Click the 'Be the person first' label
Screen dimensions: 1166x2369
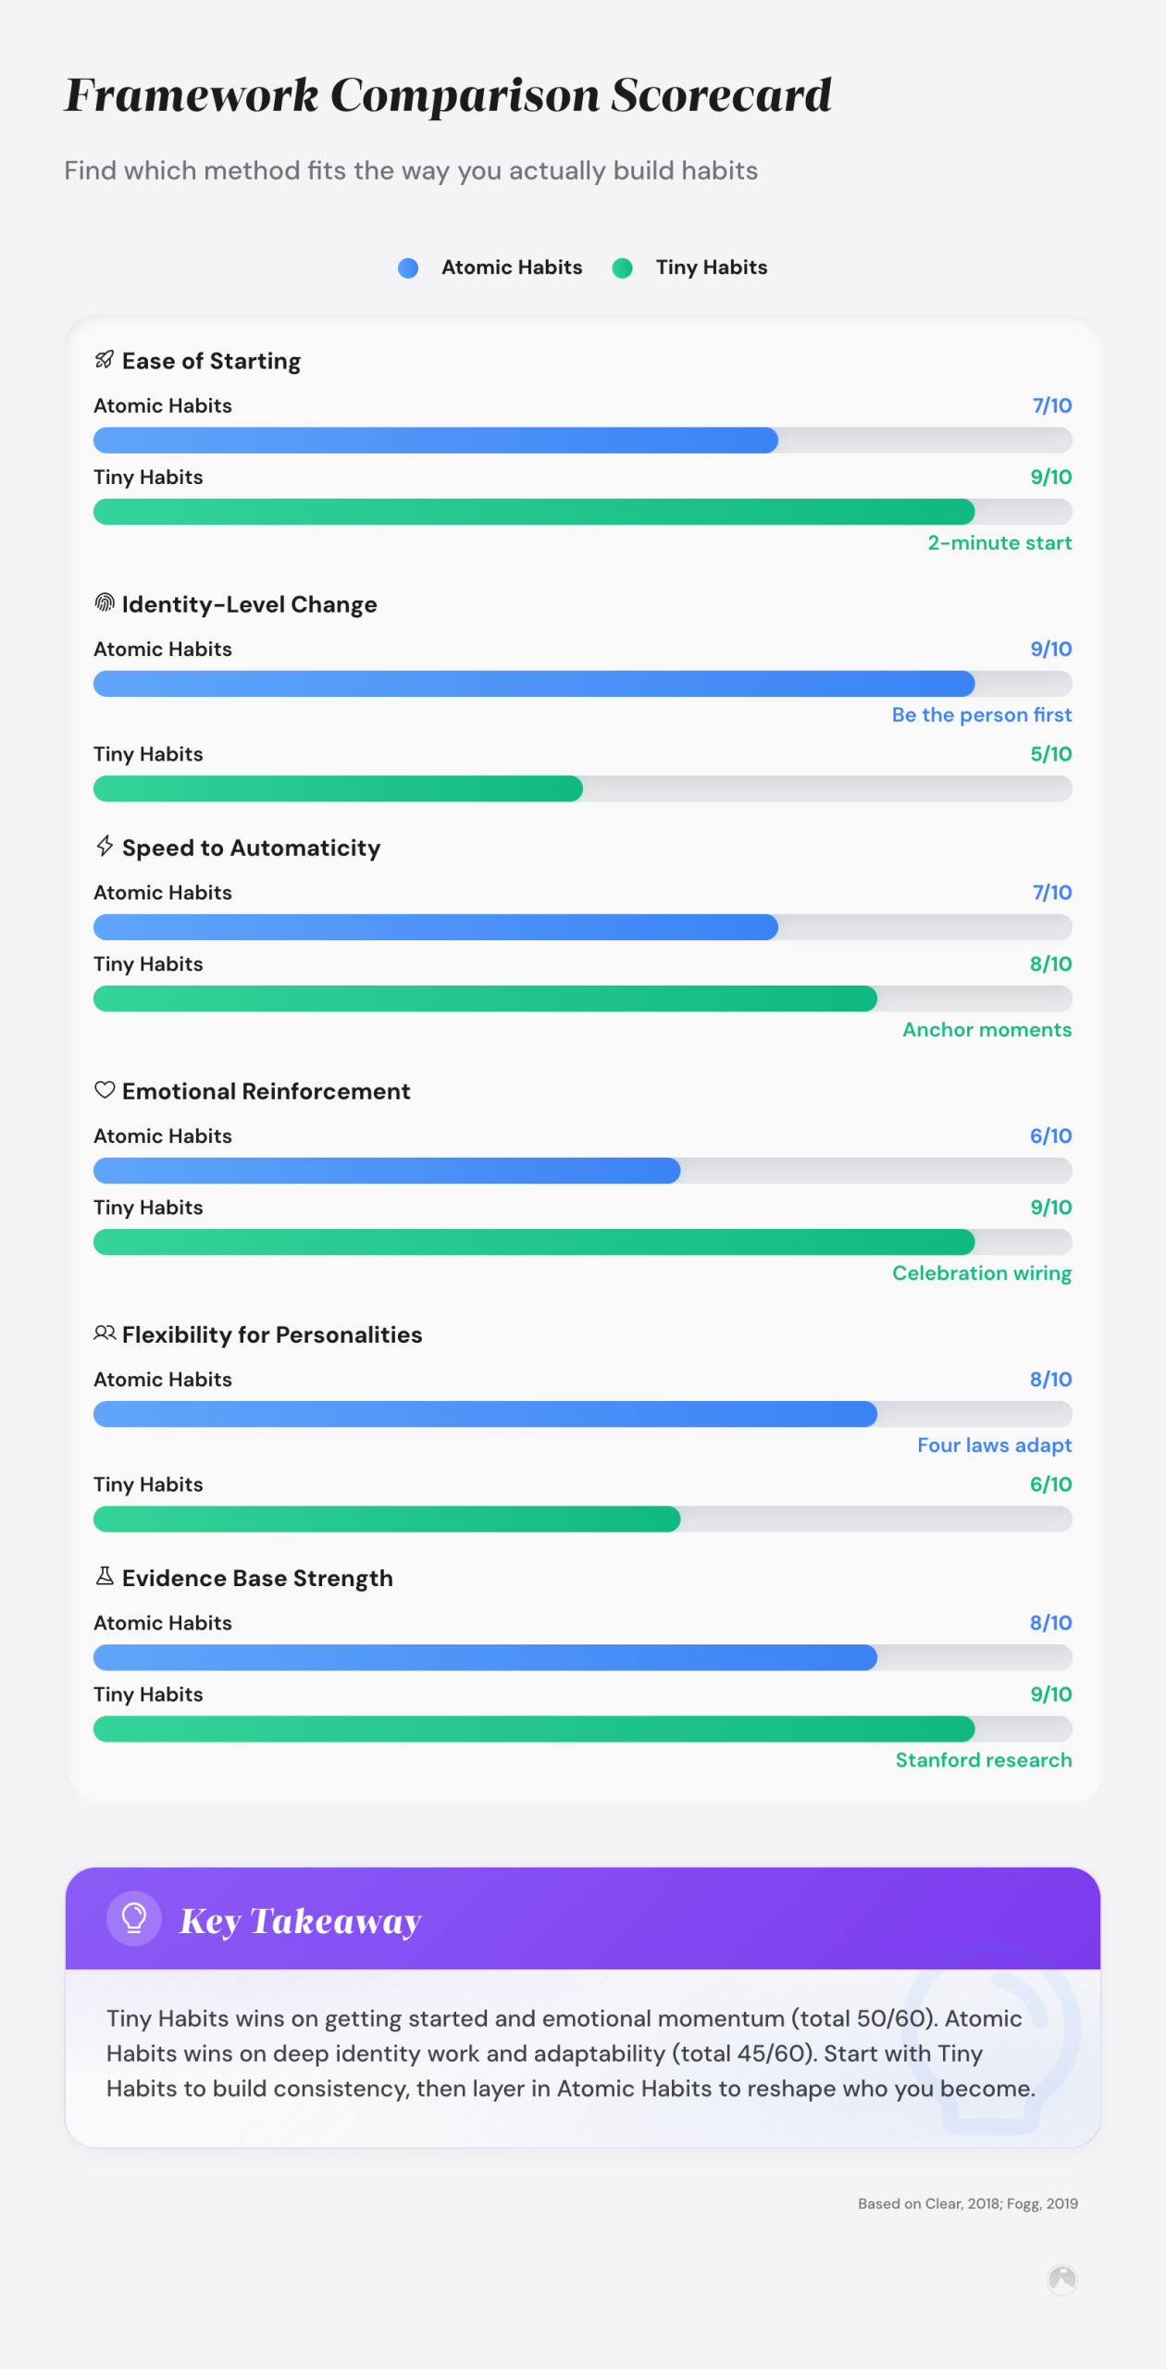981,715
